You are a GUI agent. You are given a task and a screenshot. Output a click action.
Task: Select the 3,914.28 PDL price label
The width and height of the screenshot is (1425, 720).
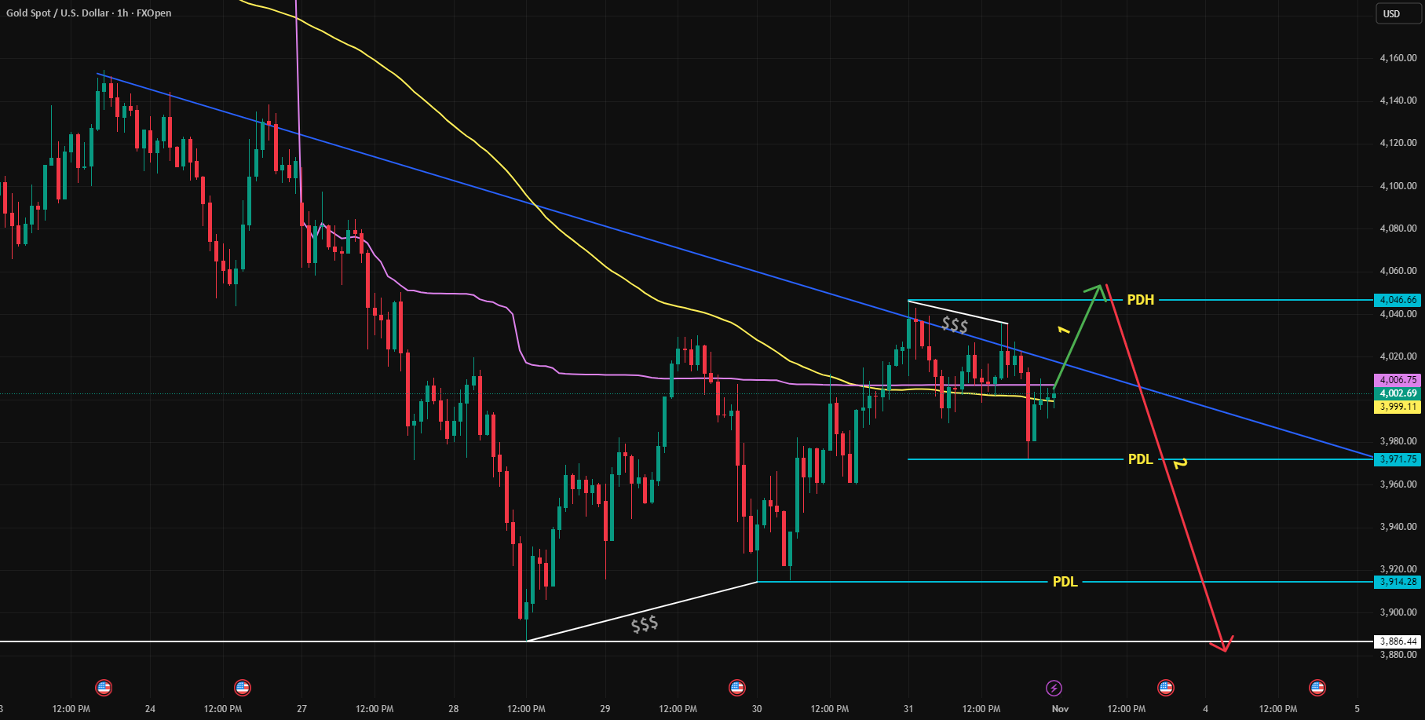(1398, 582)
